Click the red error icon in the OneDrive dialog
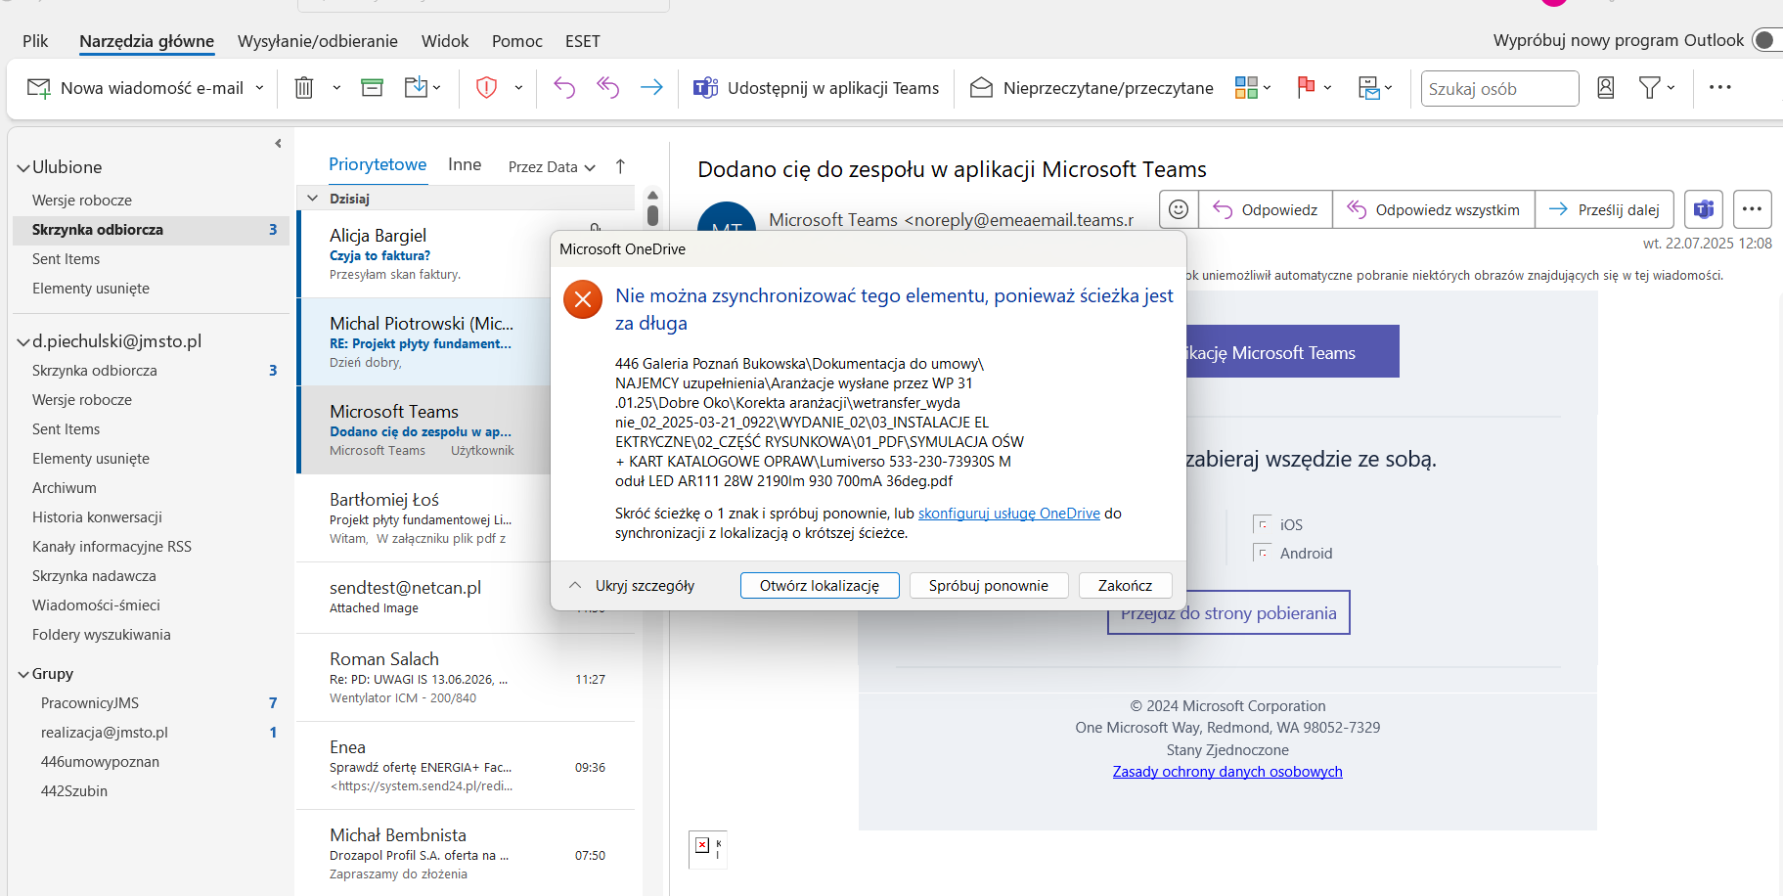The width and height of the screenshot is (1783, 896). 583,299
